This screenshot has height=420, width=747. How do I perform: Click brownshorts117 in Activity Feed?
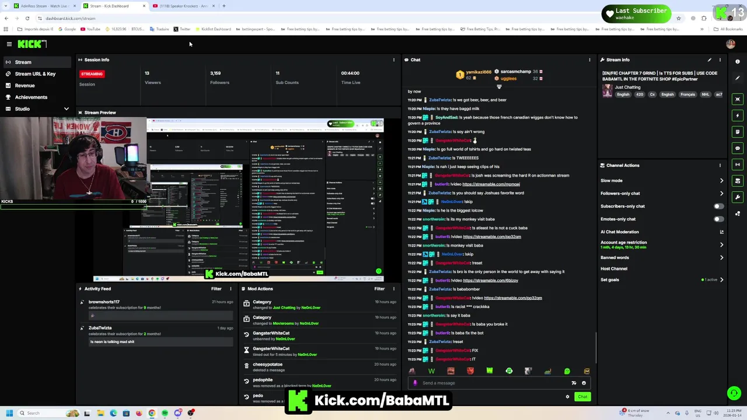[x=104, y=302]
